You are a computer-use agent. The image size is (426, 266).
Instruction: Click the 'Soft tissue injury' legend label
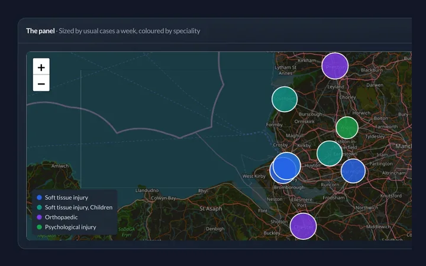[66, 197]
